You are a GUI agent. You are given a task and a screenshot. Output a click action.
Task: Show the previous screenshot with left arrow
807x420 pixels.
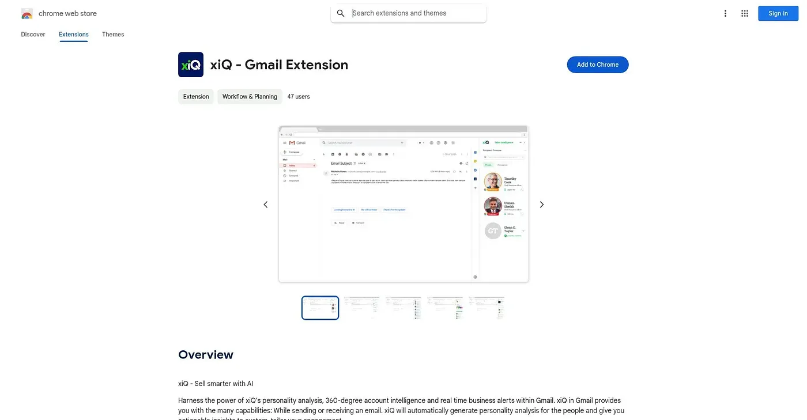click(266, 205)
